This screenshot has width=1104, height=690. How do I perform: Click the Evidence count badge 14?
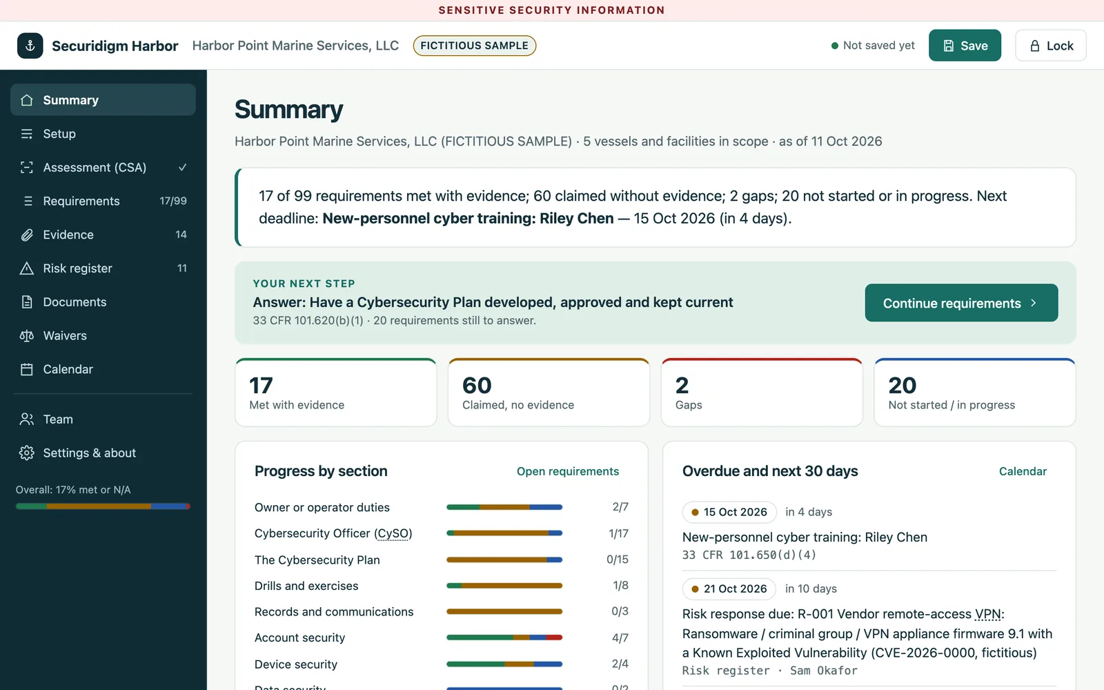(181, 235)
